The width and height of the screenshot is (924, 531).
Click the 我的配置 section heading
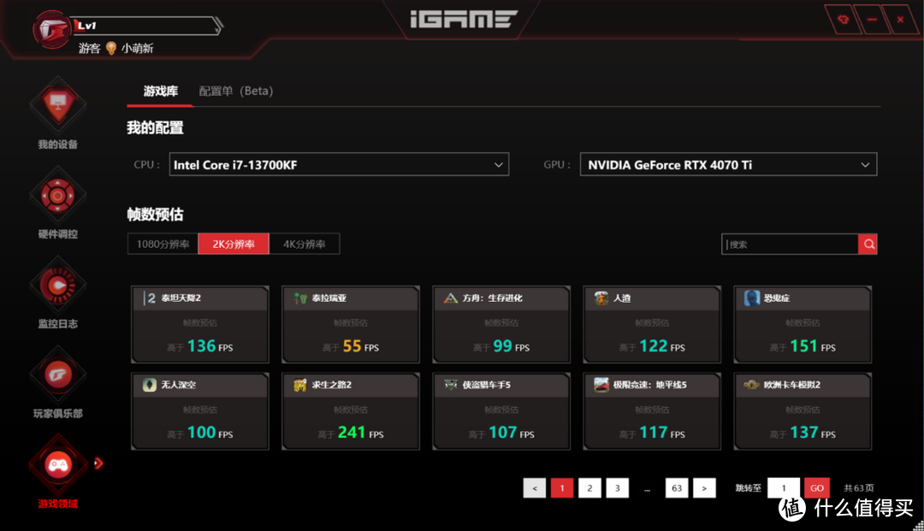click(155, 127)
